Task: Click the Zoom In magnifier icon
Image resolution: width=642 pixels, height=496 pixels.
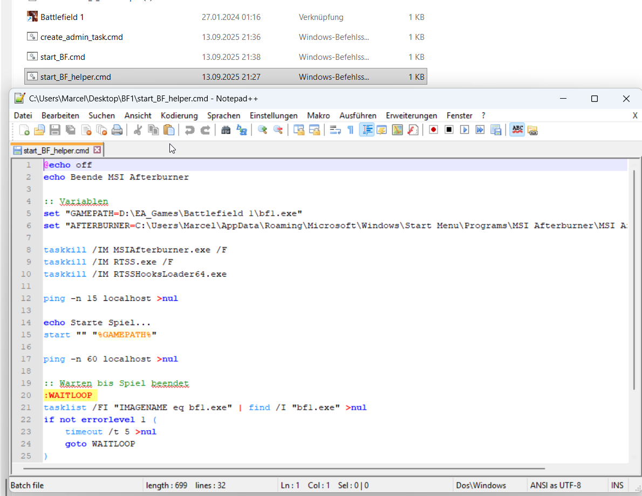Action: [x=262, y=130]
